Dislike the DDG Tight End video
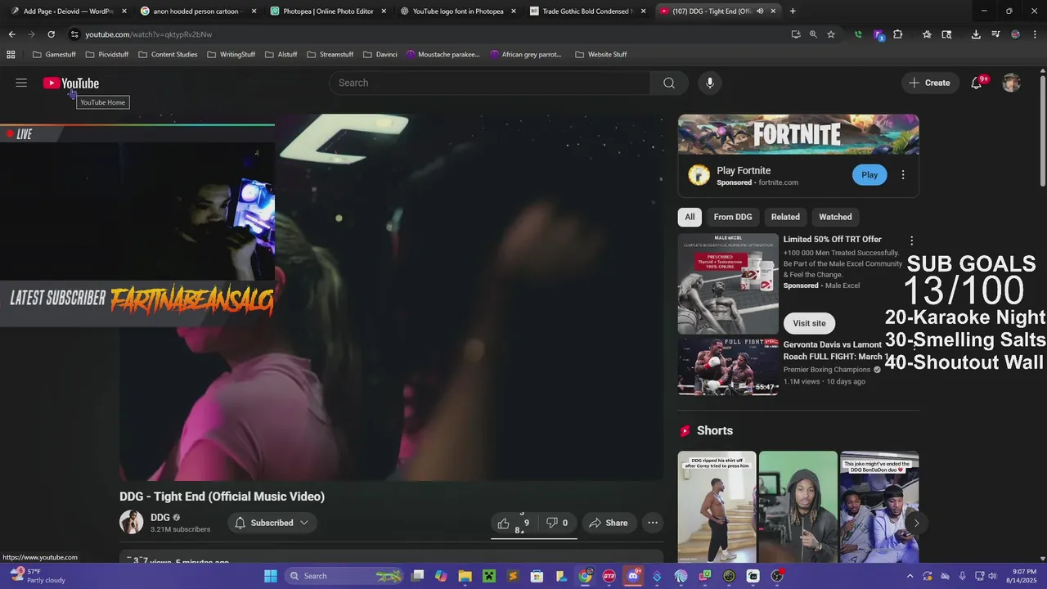This screenshot has width=1047, height=589. [x=558, y=523]
